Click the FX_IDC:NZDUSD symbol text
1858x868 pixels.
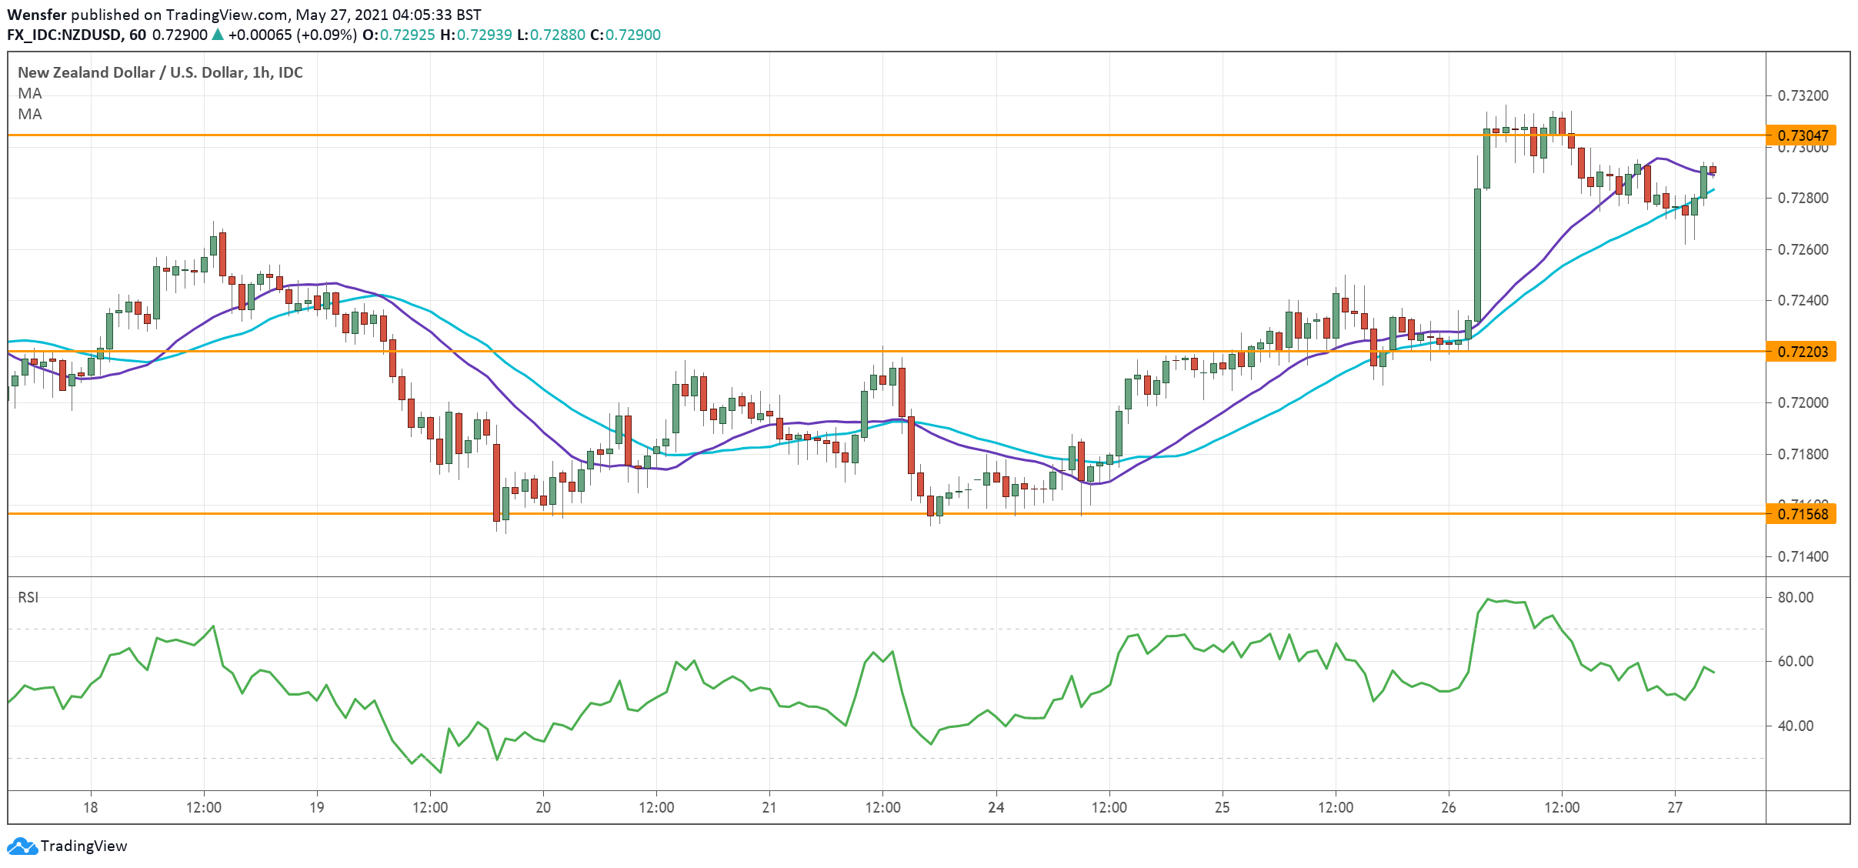(65, 35)
